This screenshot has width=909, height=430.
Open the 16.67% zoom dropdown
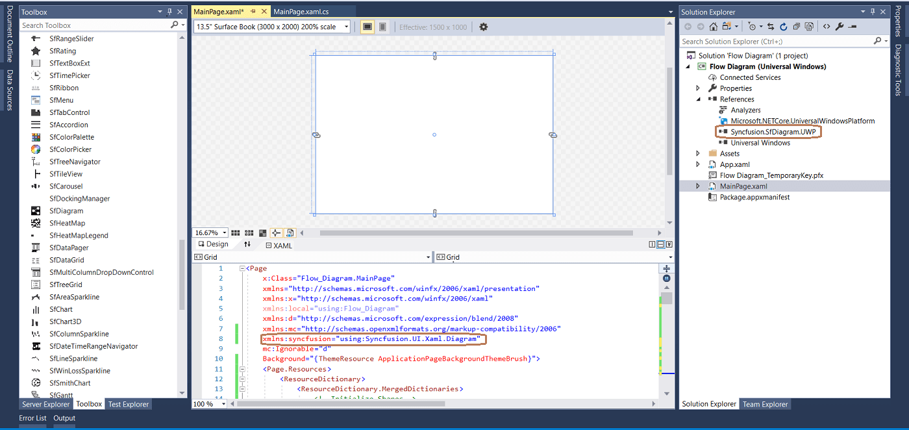(x=225, y=233)
